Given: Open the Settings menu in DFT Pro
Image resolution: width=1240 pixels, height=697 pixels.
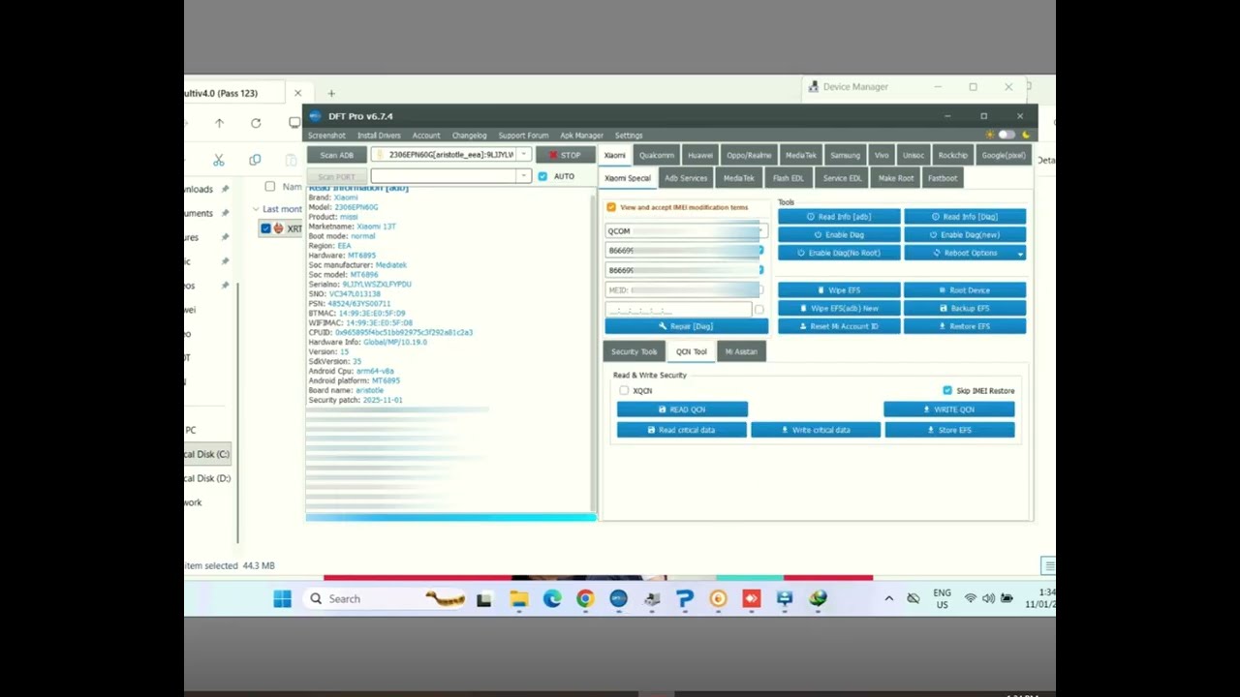Looking at the screenshot, I should (x=629, y=136).
